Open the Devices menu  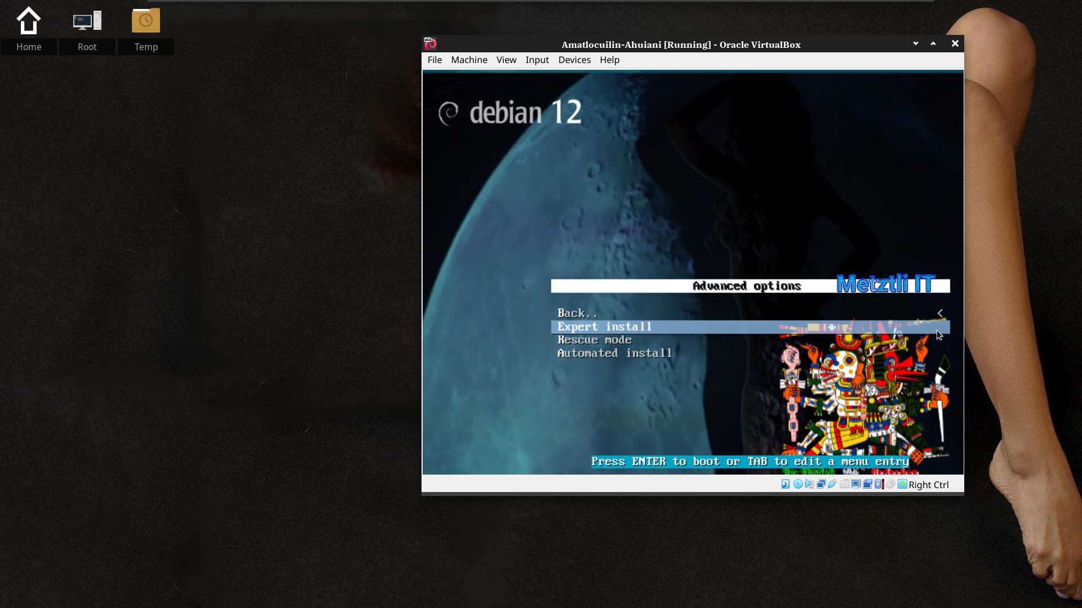574,60
